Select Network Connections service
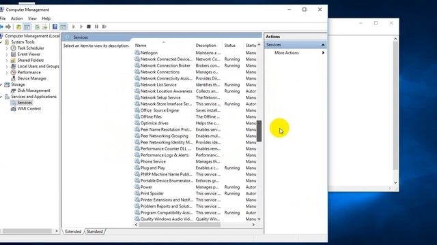437x245 pixels. click(x=160, y=72)
